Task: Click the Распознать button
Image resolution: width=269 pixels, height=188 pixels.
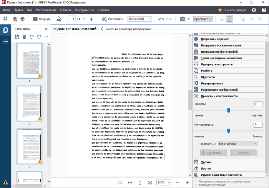Action: (113, 19)
